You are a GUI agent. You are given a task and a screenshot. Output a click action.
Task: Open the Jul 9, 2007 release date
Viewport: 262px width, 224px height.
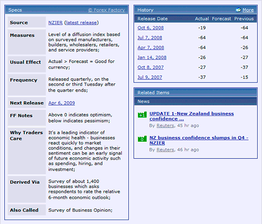(150, 77)
